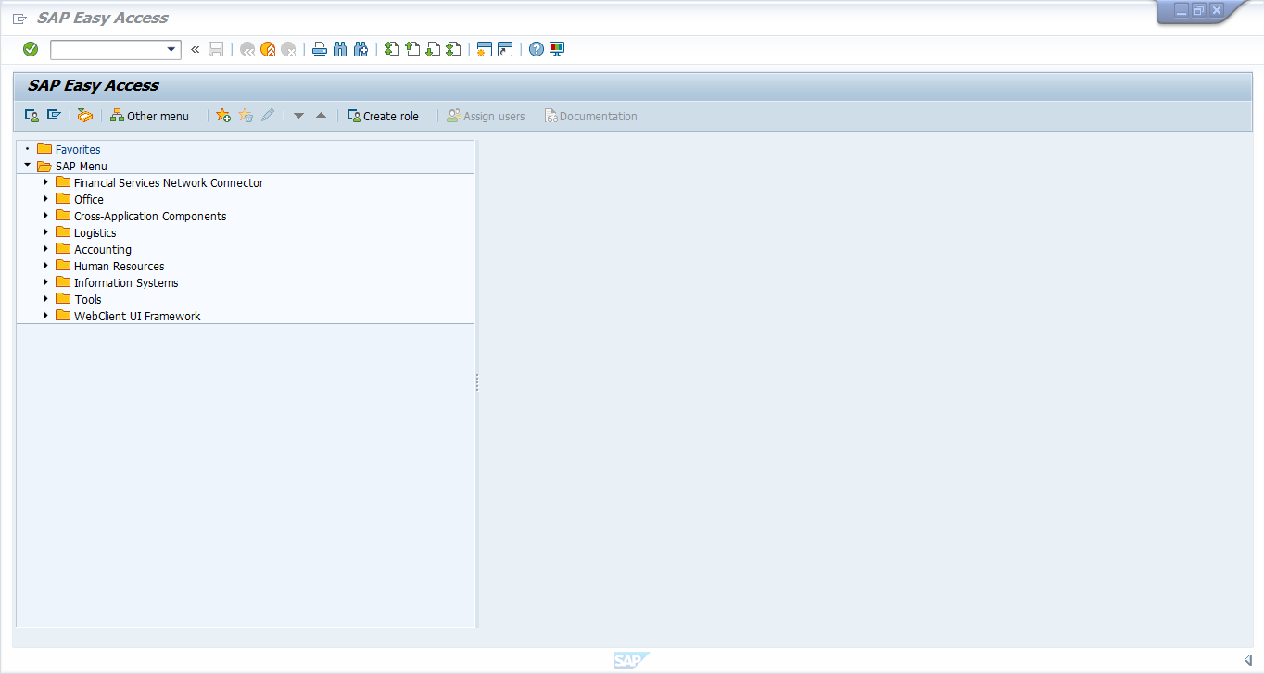Click Move Favorites Up arrow icon
This screenshot has width=1264, height=674.
(321, 116)
